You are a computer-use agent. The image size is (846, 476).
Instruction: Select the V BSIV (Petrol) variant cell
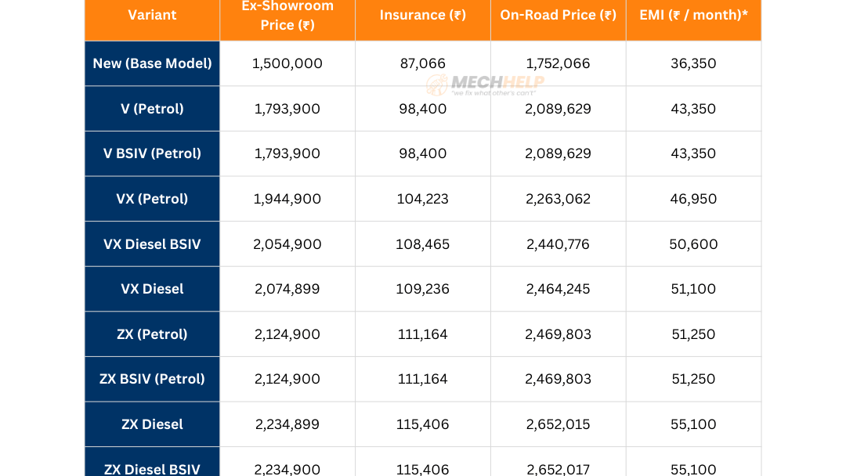(x=152, y=153)
